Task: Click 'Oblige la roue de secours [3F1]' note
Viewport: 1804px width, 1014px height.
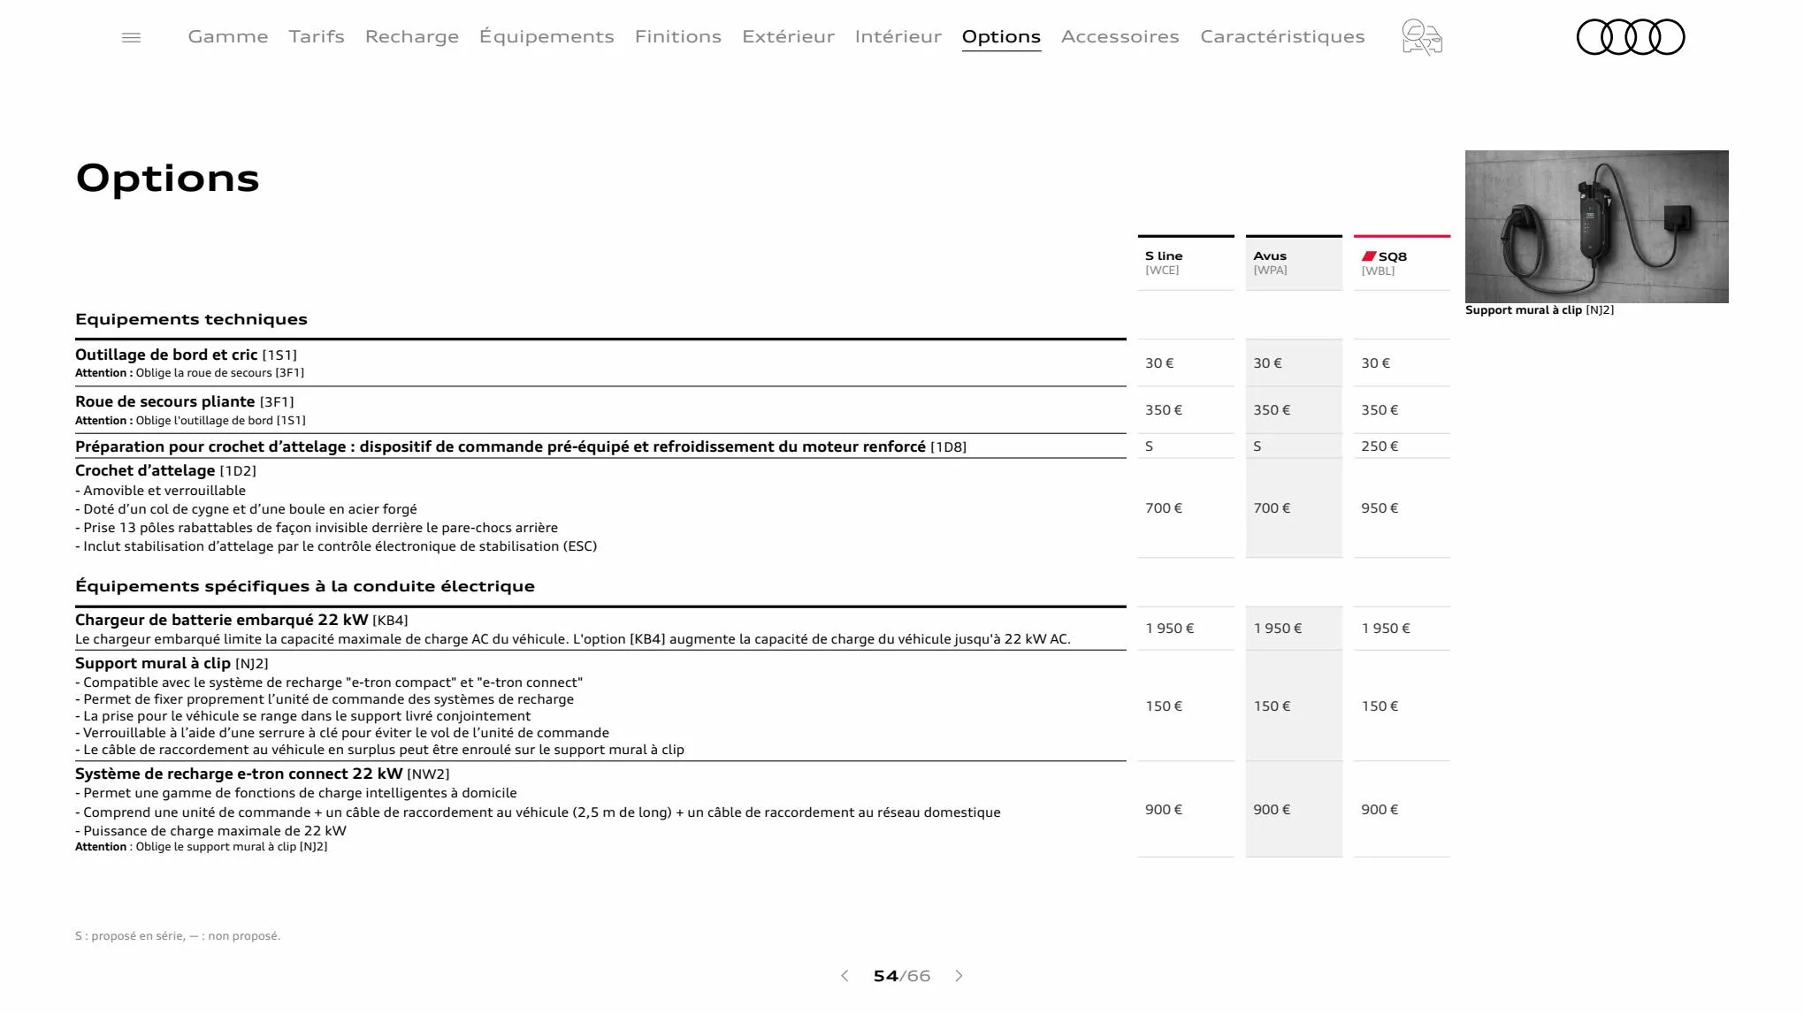Action: 220,373
